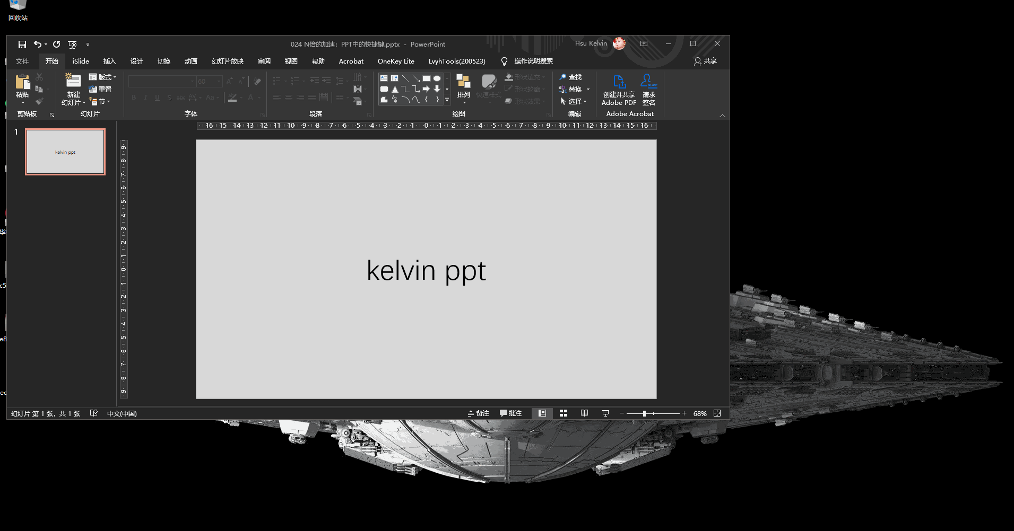Choose the down arrow shape
The image size is (1014, 531).
(x=437, y=89)
